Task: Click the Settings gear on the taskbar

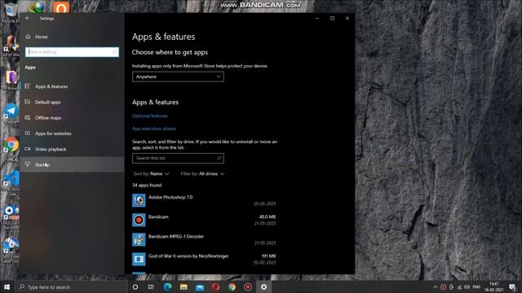Action: [x=263, y=287]
